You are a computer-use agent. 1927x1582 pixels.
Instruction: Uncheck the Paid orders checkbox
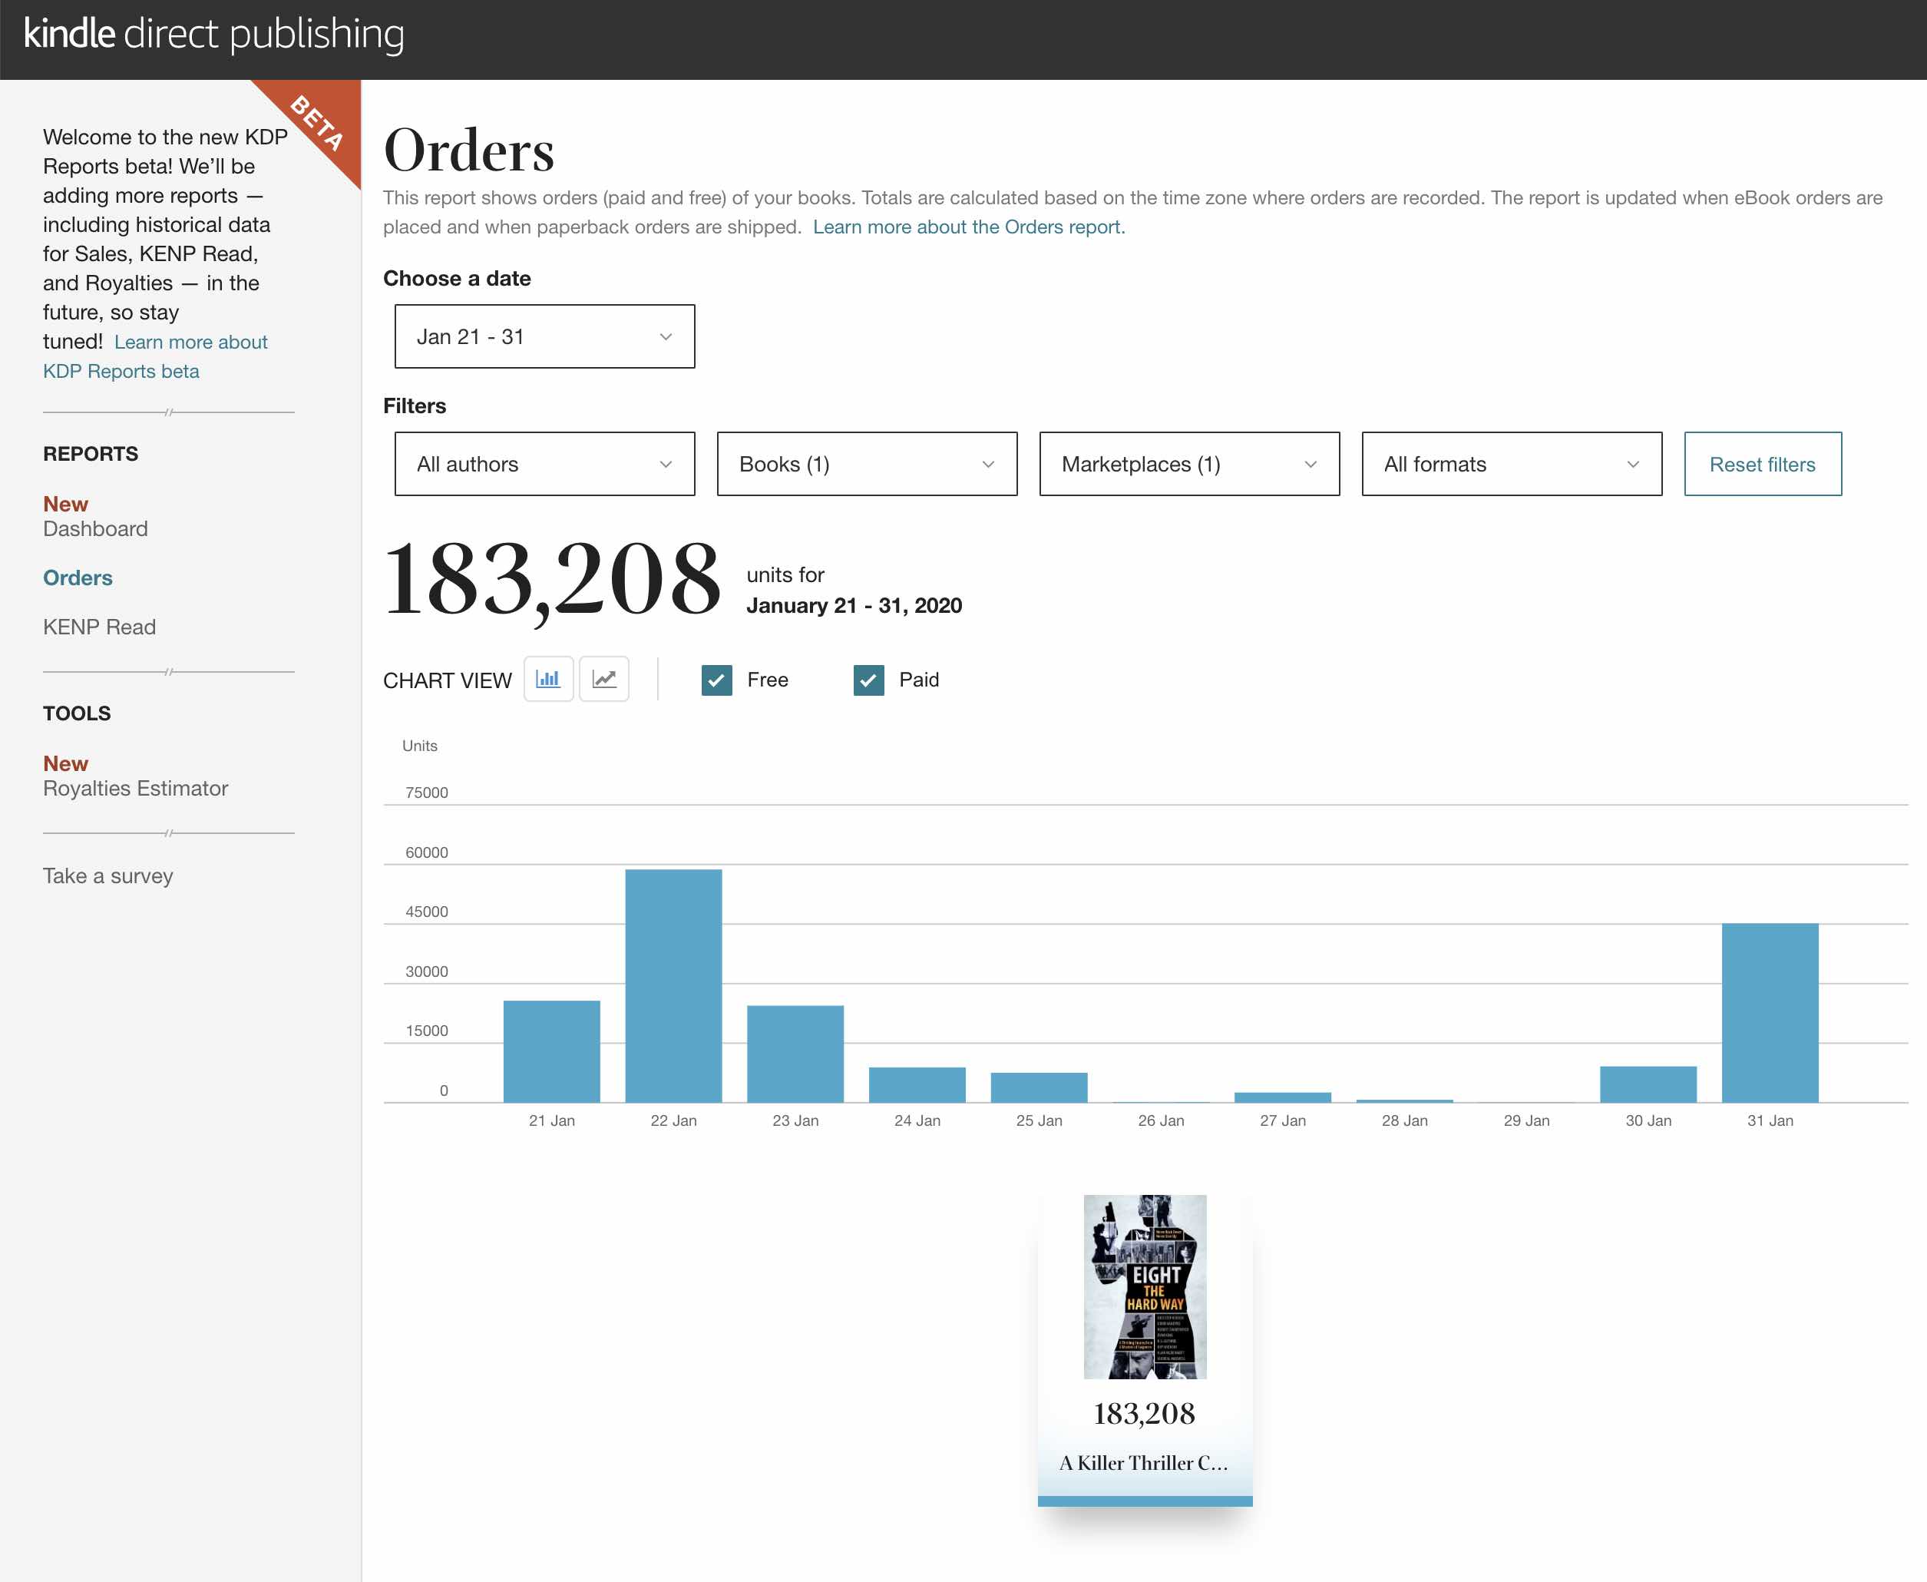pos(868,680)
